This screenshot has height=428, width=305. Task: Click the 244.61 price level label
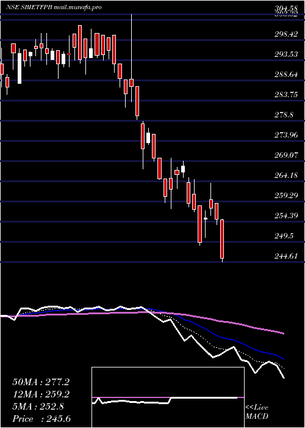[x=285, y=256]
